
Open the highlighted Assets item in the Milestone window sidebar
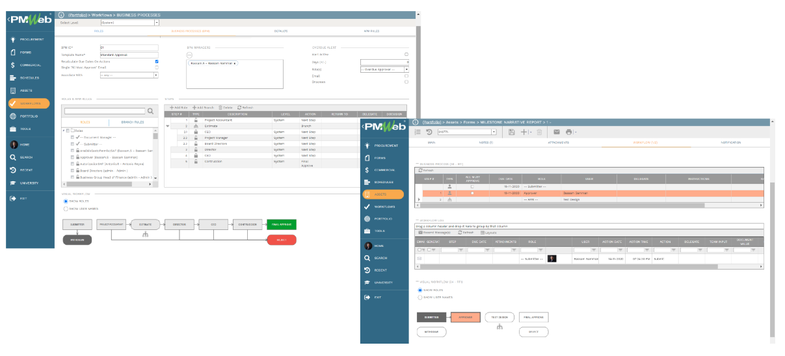[x=383, y=194]
